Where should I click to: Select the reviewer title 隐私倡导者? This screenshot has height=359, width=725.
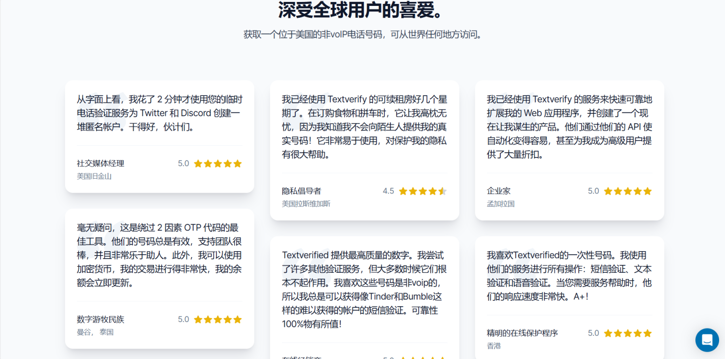point(301,191)
